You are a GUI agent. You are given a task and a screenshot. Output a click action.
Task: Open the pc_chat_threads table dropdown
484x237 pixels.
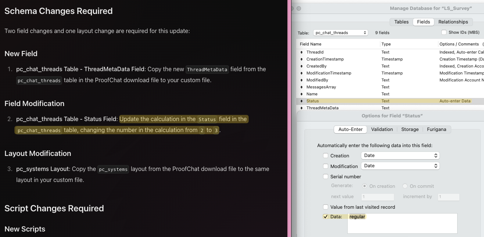[340, 33]
